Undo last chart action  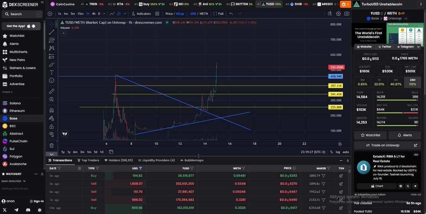231,13
